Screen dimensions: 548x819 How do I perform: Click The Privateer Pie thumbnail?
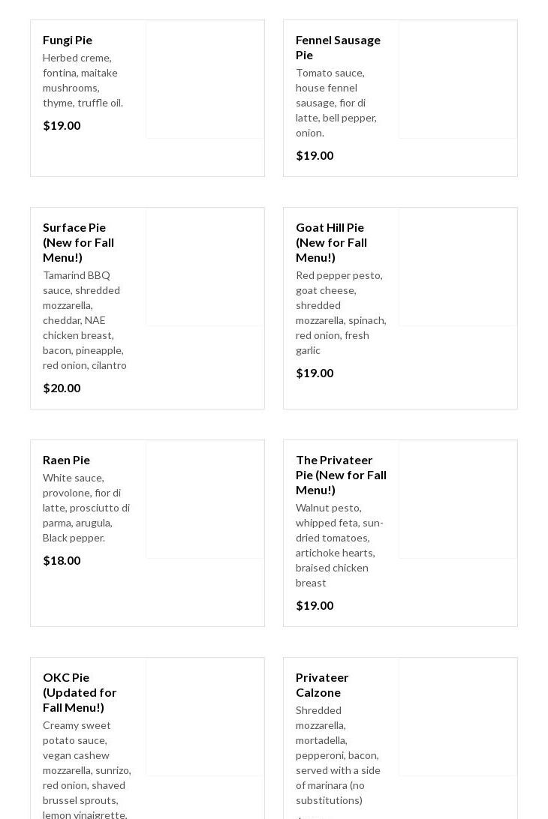click(457, 499)
